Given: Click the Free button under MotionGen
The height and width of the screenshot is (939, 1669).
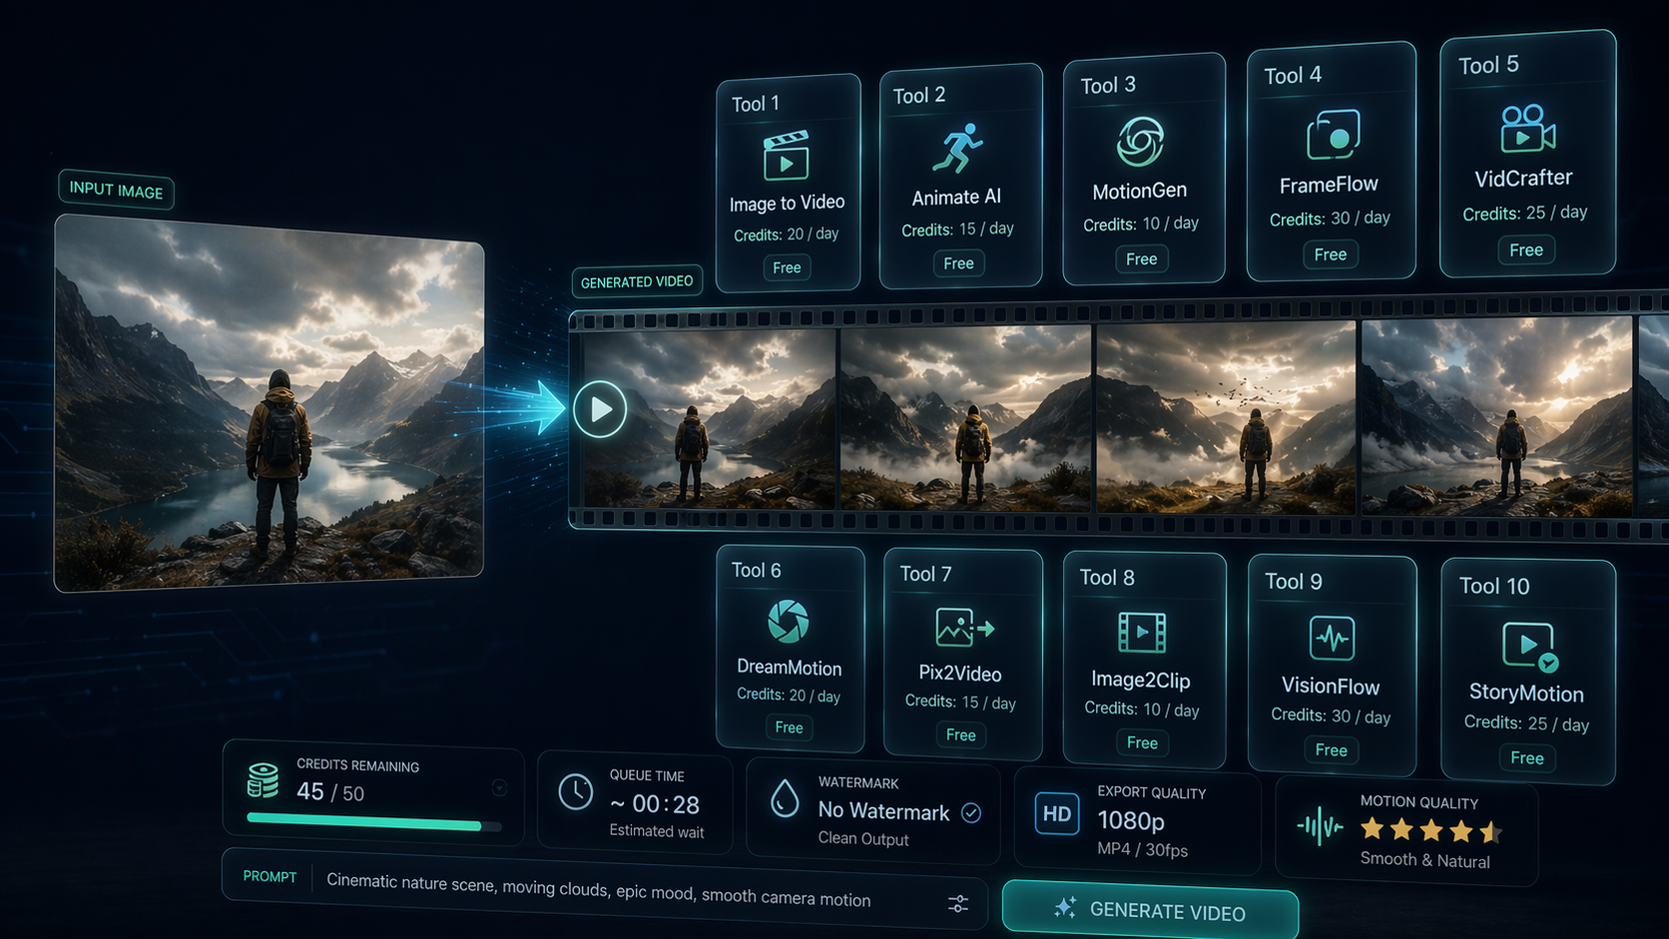Looking at the screenshot, I should coord(1141,259).
